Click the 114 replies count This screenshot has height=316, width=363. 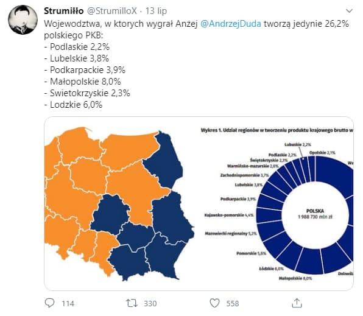68,303
